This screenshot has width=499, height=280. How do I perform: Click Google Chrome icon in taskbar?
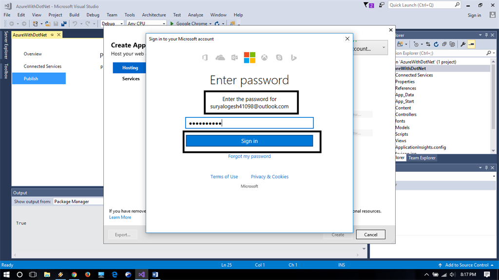coord(74,274)
